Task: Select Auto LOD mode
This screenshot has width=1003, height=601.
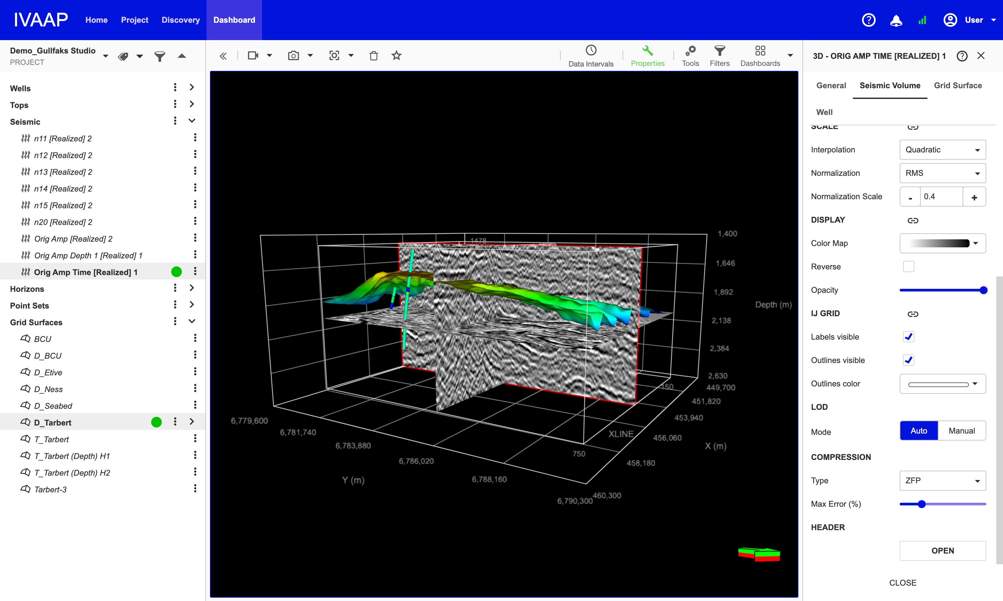Action: click(x=918, y=431)
